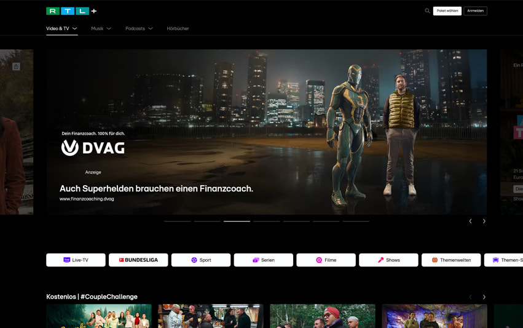The image size is (523, 328).
Task: Open the Serien category
Action: (x=264, y=260)
